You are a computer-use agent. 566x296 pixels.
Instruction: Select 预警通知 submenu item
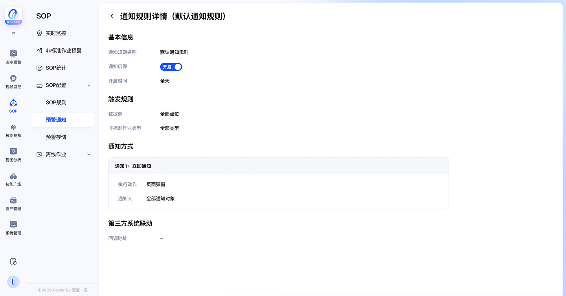62,120
